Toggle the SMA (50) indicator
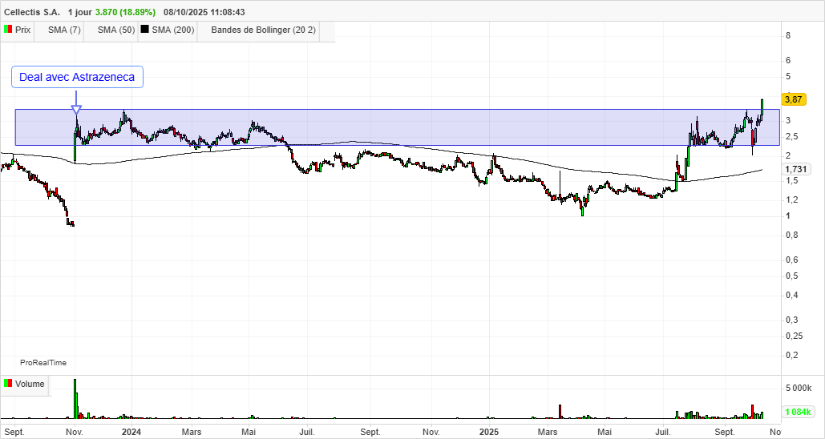Viewport: 825px width, 439px height. (x=116, y=30)
